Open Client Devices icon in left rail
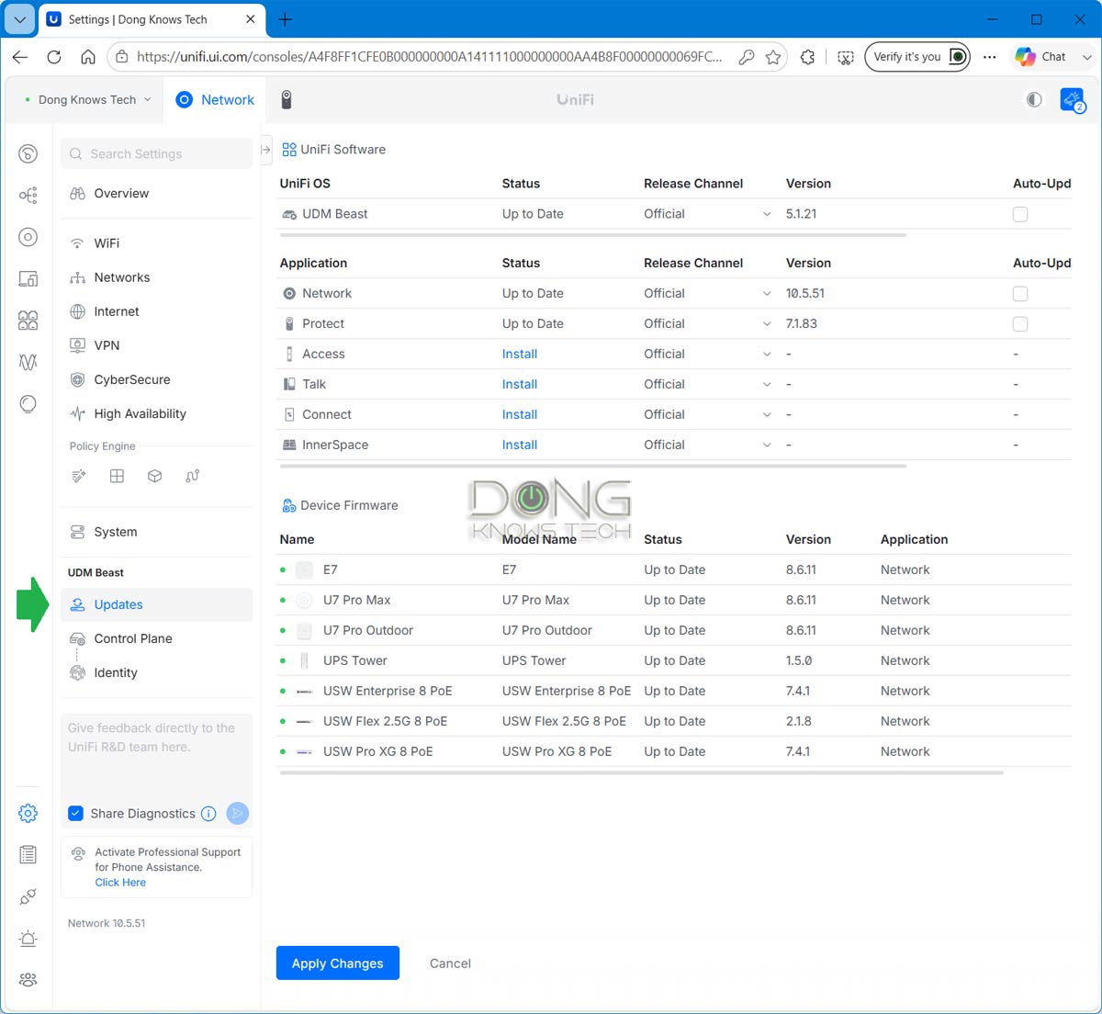This screenshot has height=1014, width=1102. tap(28, 278)
